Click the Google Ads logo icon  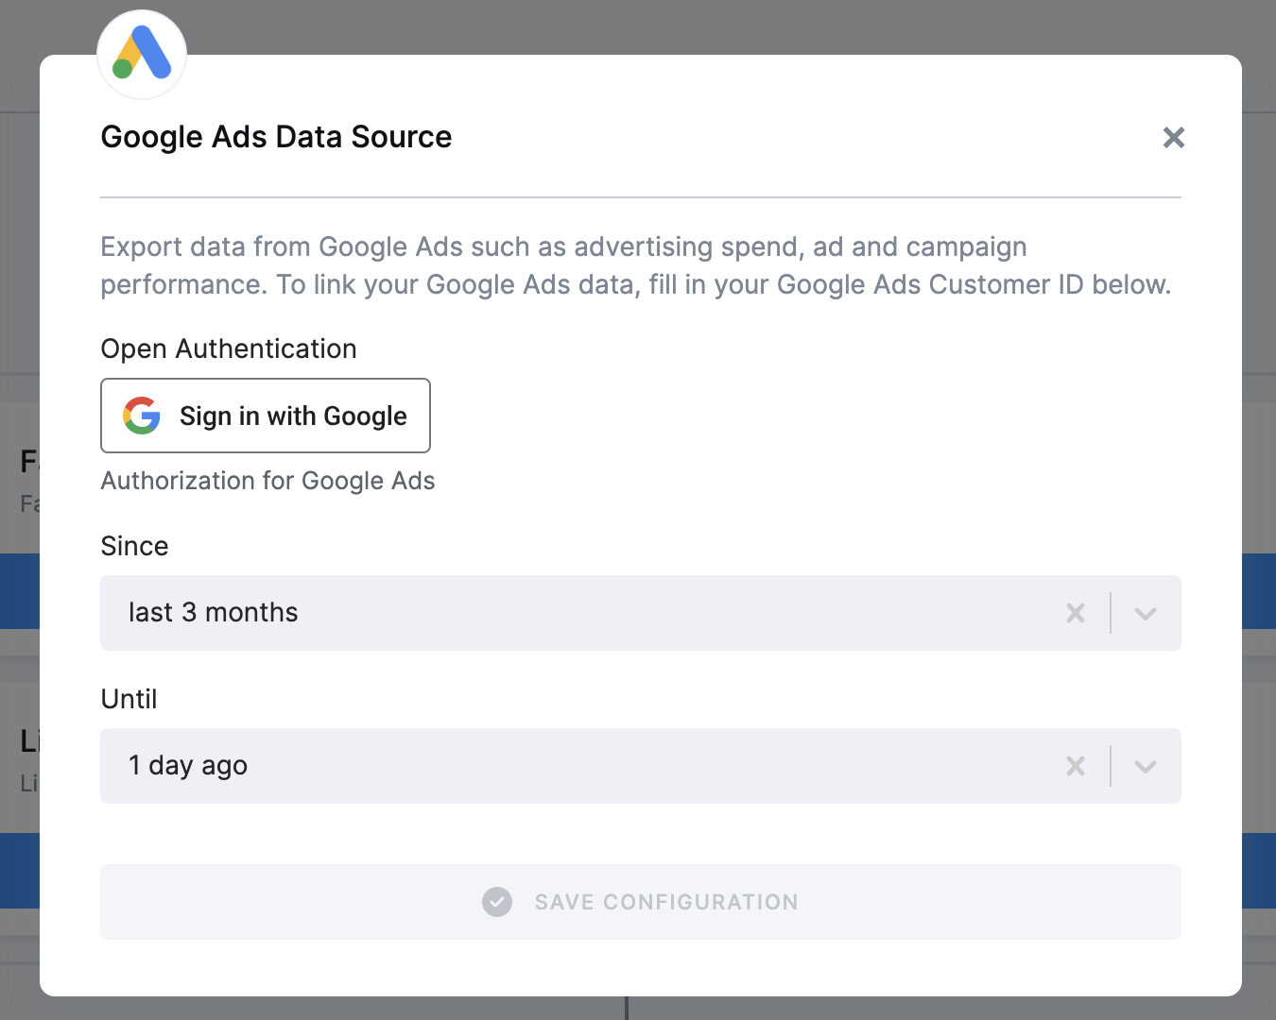[141, 54]
